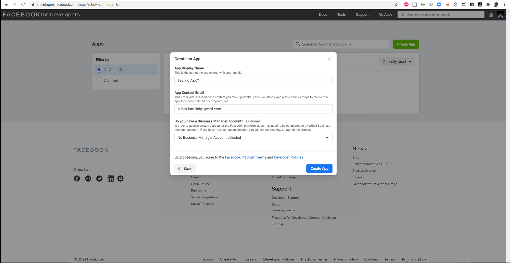Open the Recently Used sort dropdown
The width and height of the screenshot is (510, 263).
(x=397, y=62)
